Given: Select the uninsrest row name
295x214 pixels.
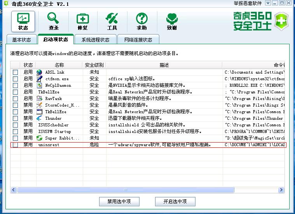Looking at the screenshot, I should [x=49, y=145].
